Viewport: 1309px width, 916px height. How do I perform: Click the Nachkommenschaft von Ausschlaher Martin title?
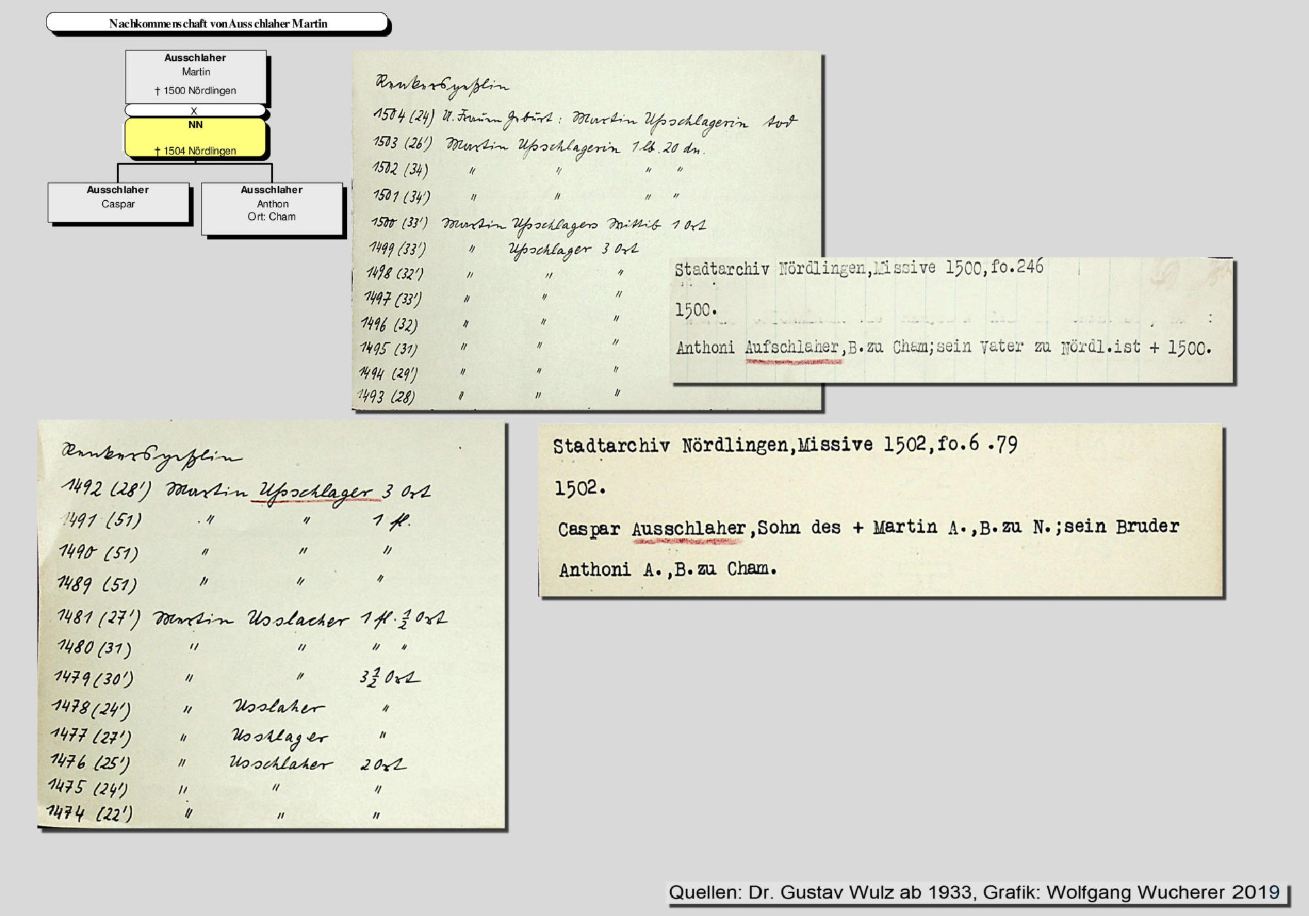pyautogui.click(x=218, y=24)
